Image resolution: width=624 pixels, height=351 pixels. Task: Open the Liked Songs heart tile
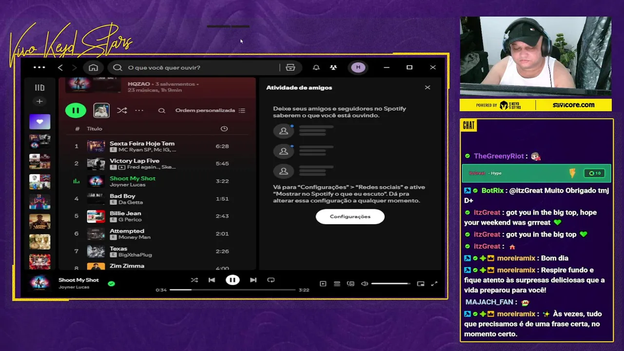(39, 121)
